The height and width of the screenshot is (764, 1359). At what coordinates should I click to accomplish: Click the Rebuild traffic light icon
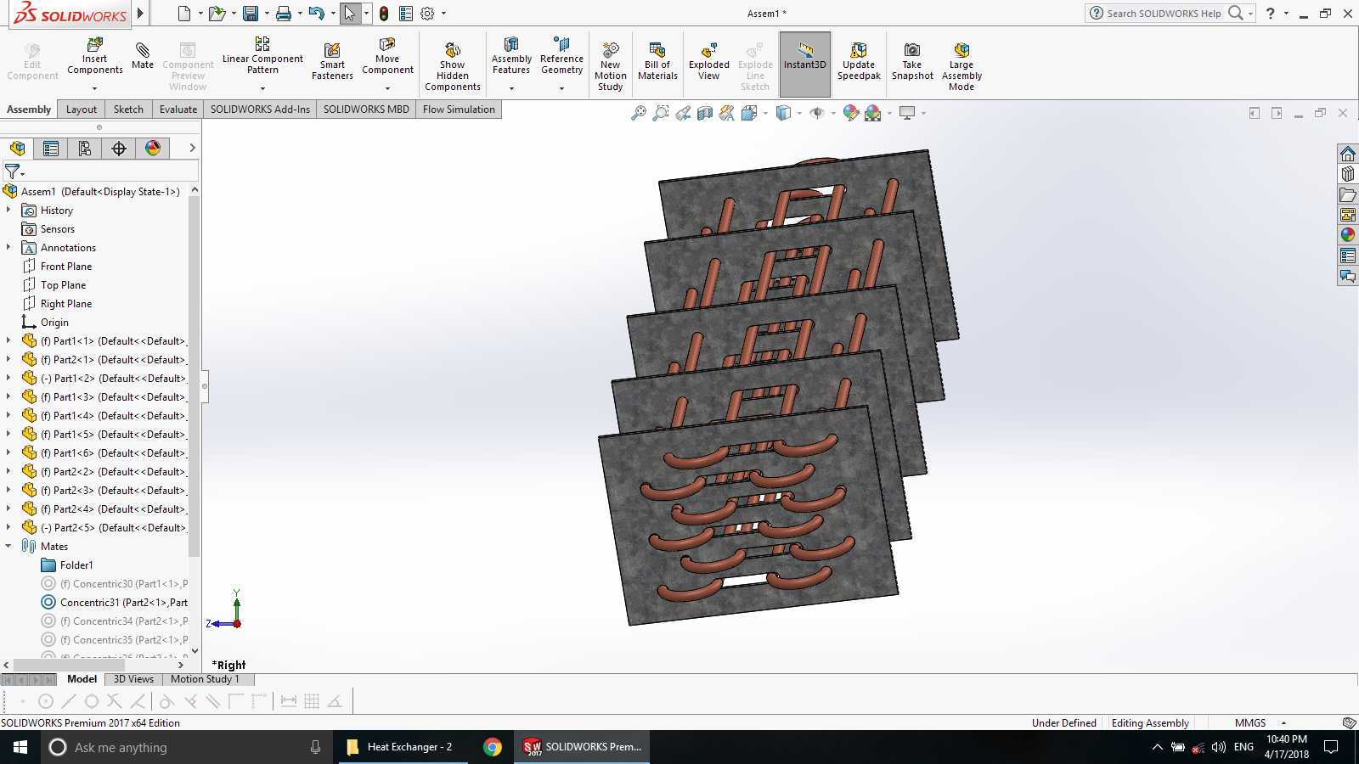(x=384, y=14)
